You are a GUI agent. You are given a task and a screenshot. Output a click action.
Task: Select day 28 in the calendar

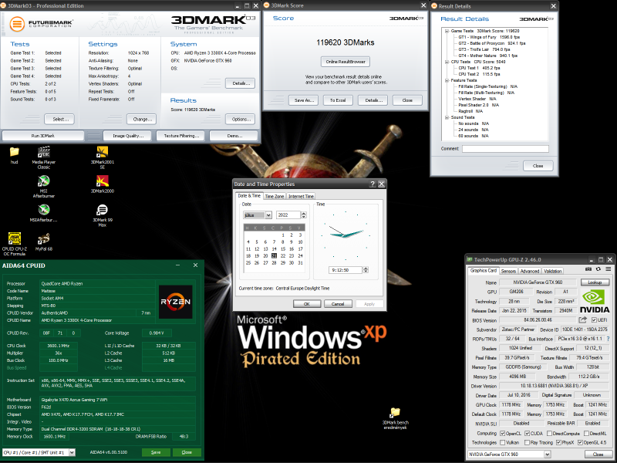click(x=274, y=262)
